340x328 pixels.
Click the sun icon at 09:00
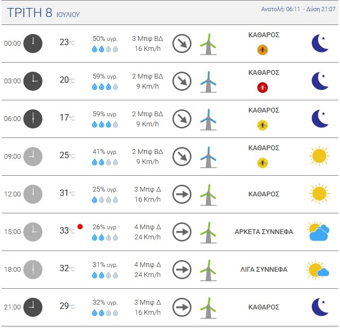[319, 156]
